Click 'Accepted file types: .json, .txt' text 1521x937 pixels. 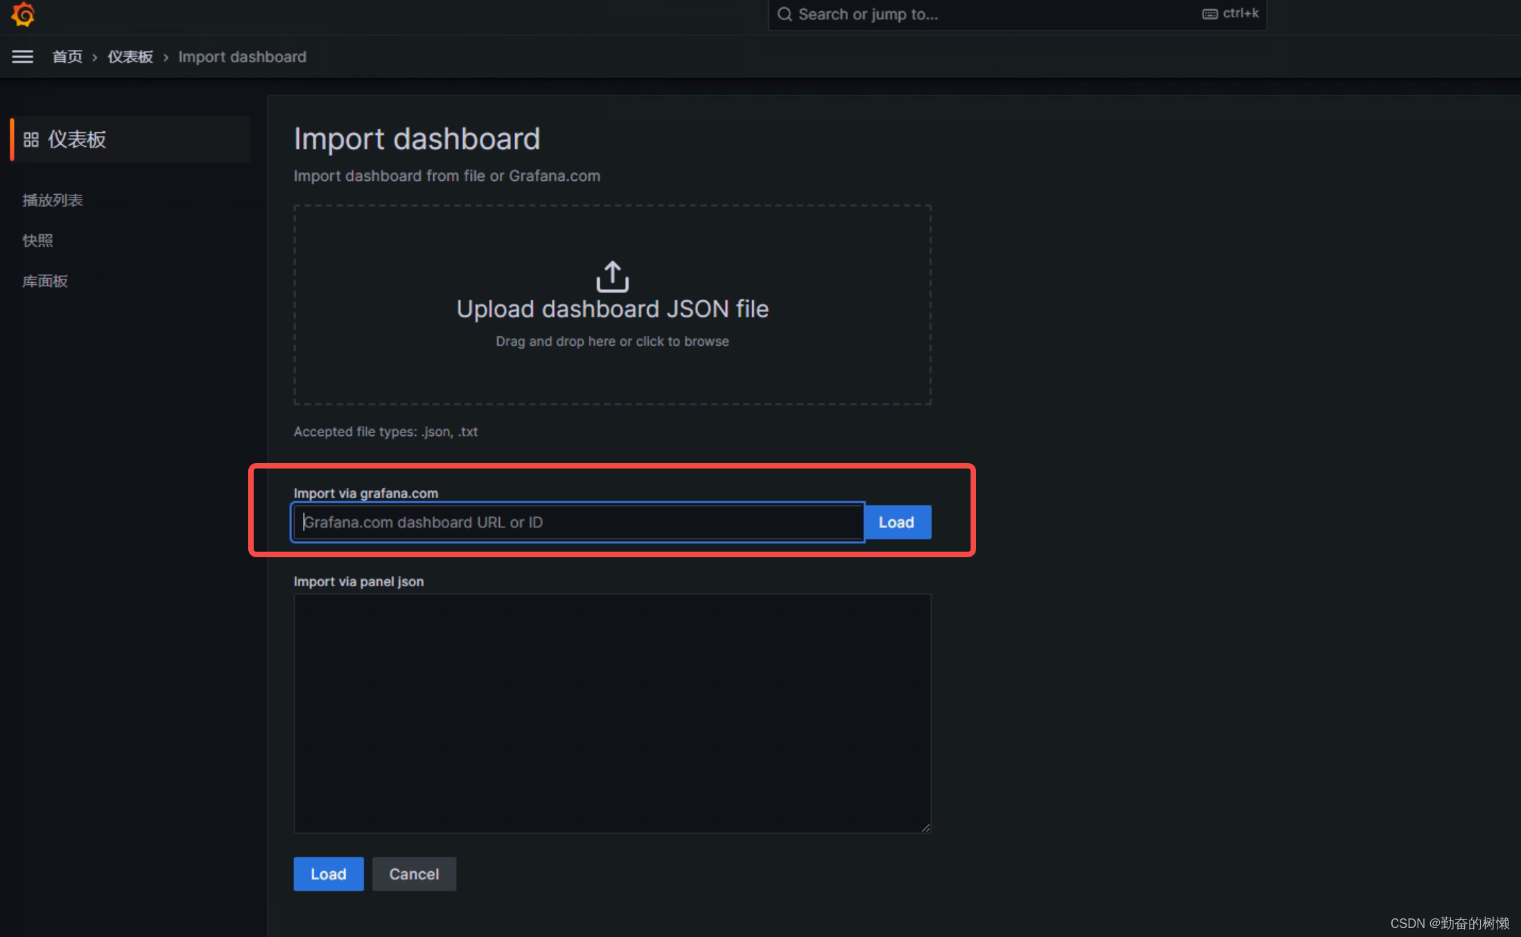(x=385, y=432)
